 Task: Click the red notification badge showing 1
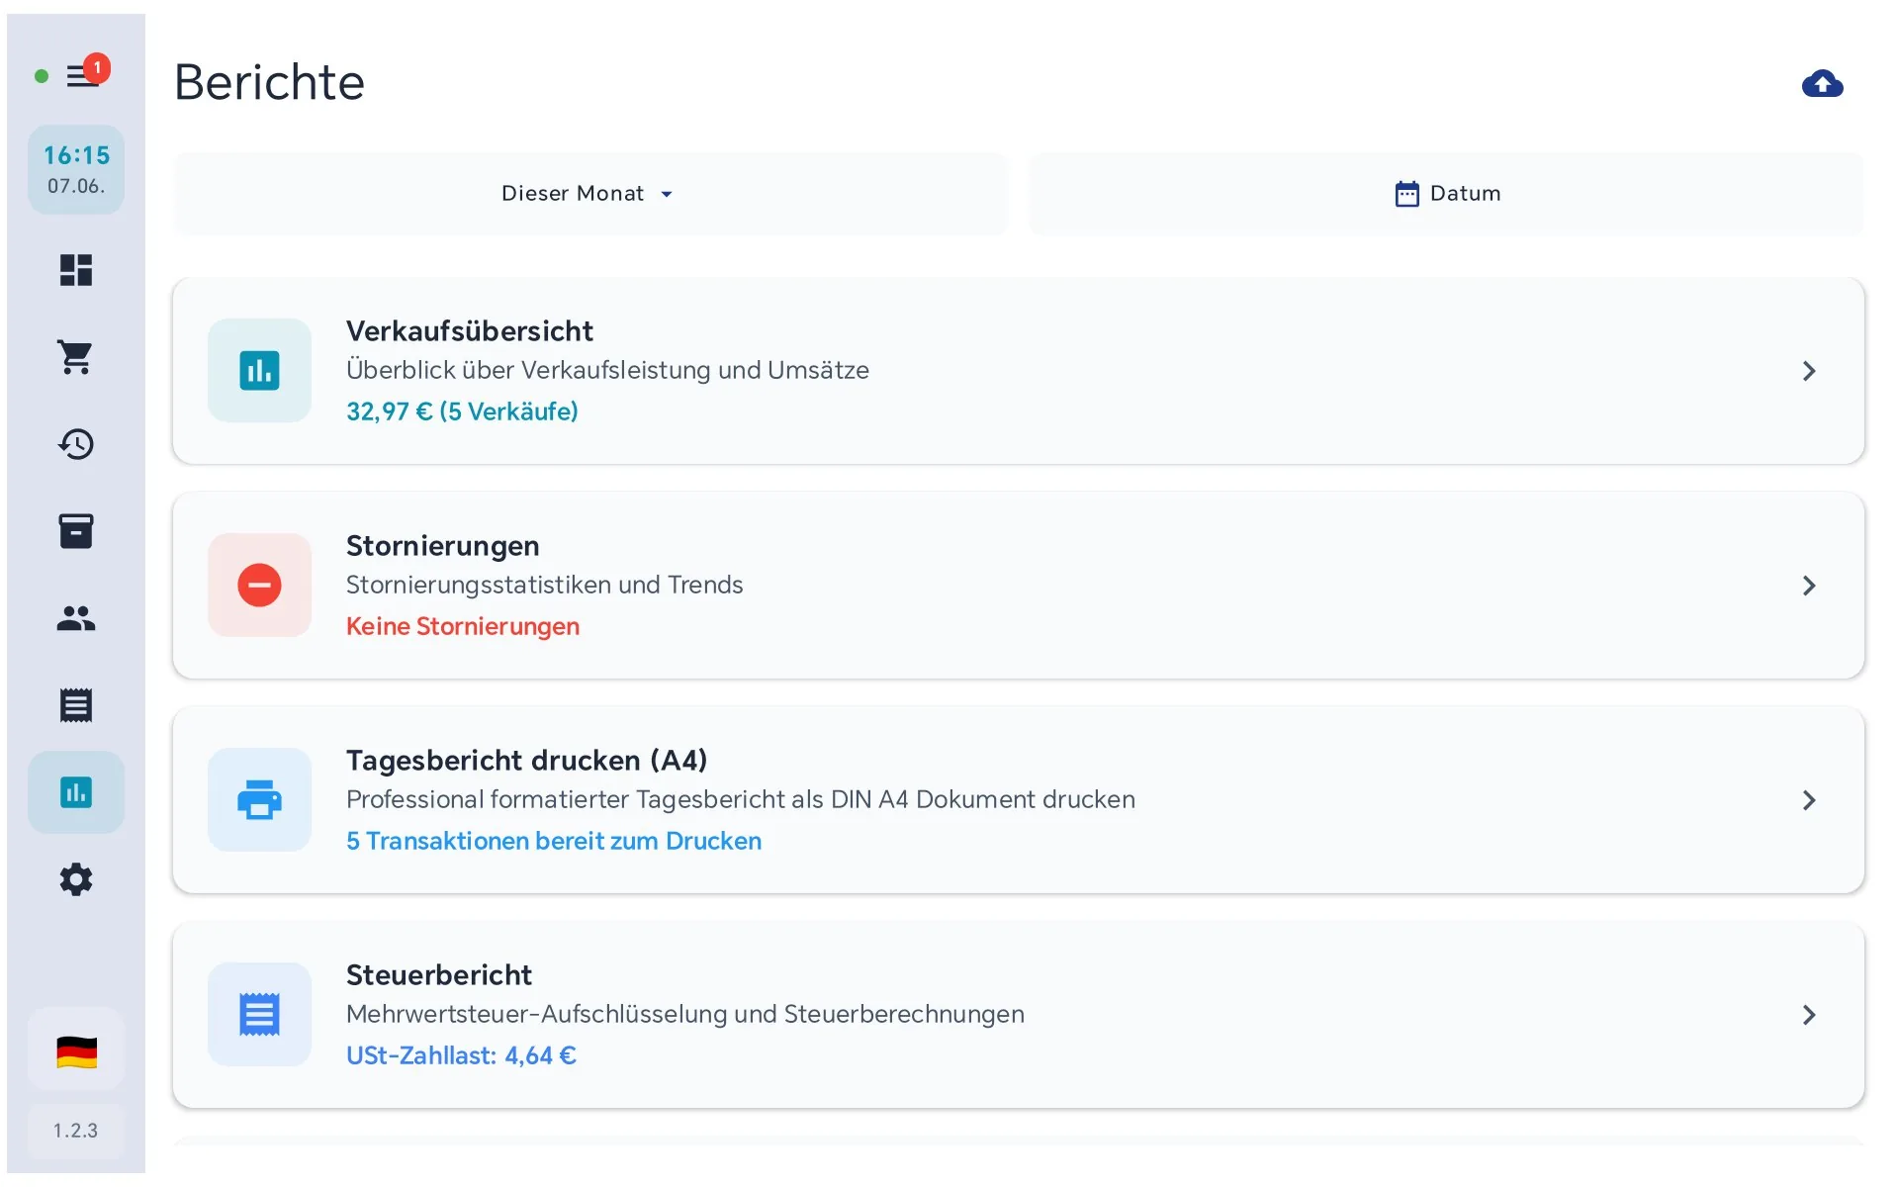tap(97, 68)
